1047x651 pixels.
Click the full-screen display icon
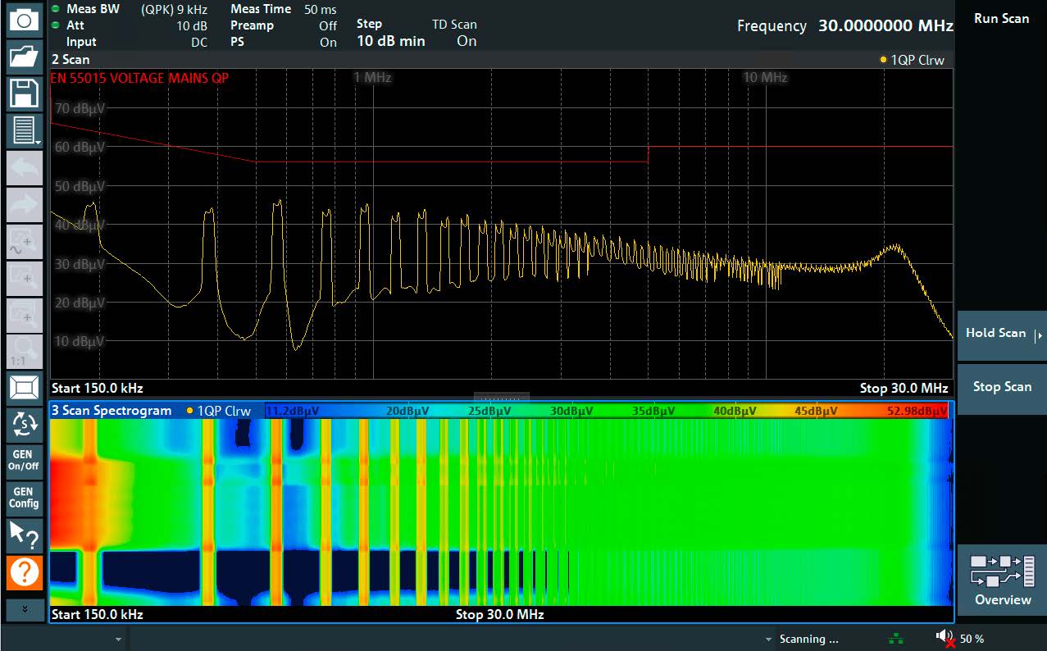pyautogui.click(x=25, y=387)
